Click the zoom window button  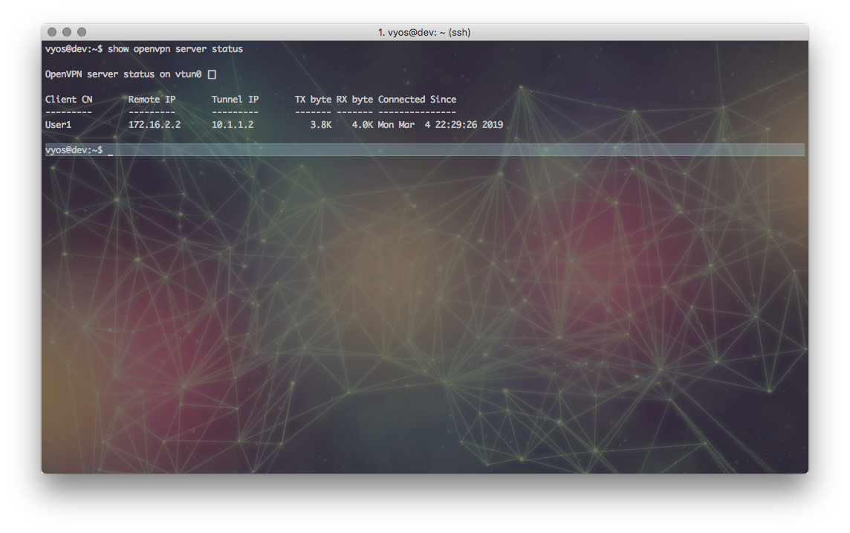[x=82, y=32]
